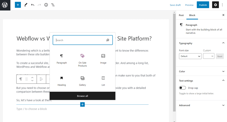227x122 pixels.
Task: Insert a Paragraph block from inserter
Action: point(62,59)
